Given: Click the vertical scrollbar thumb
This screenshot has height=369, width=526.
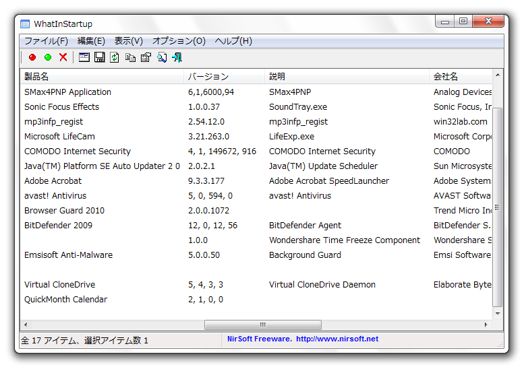Looking at the screenshot, I should (498, 207).
